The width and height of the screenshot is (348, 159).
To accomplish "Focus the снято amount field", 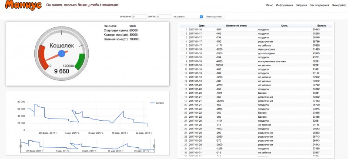I will point(164,17).
